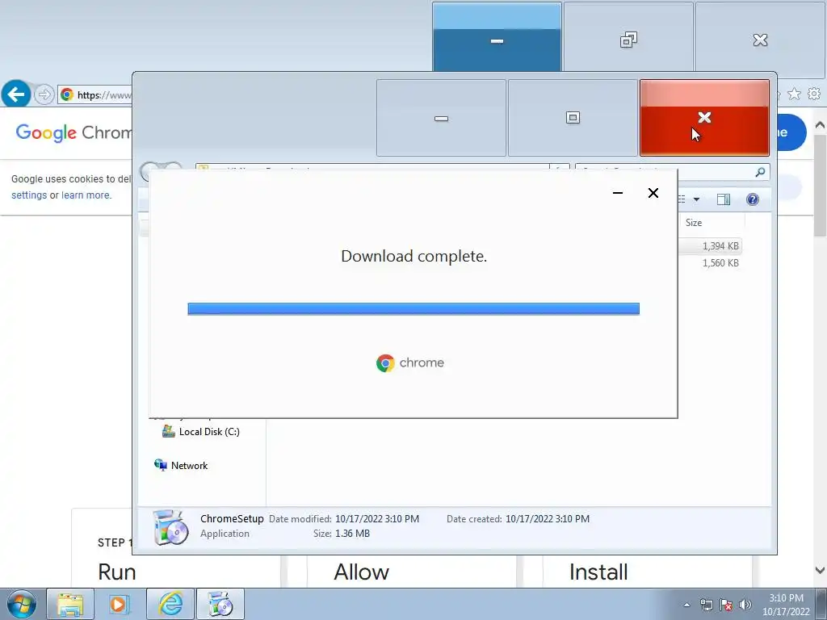The height and width of the screenshot is (620, 827).
Task: Open the learn more link on the Chrome page
Action: (86, 195)
